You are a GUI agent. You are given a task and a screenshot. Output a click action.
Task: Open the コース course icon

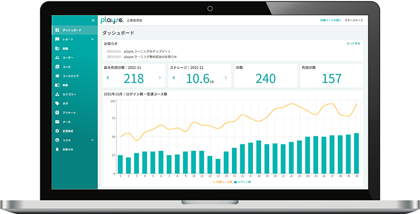[x=57, y=67]
